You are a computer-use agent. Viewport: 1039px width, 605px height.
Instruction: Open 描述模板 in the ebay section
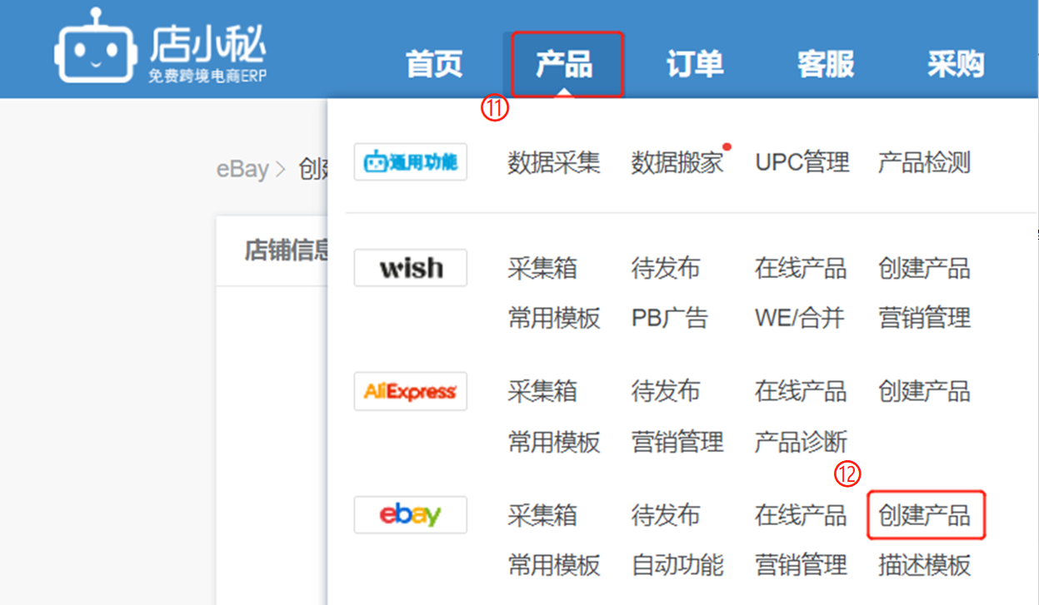pyautogui.click(x=925, y=566)
